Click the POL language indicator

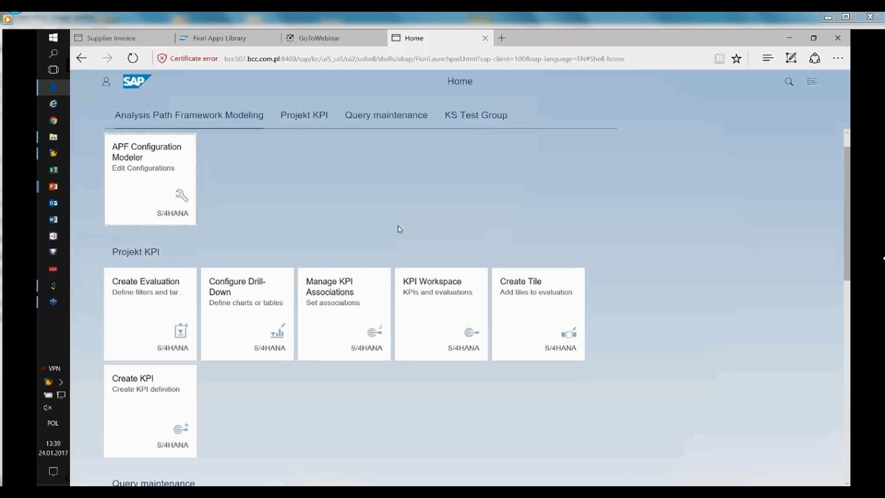53,423
